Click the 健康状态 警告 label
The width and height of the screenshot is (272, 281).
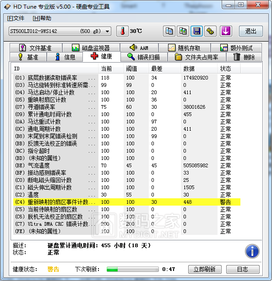point(53,269)
